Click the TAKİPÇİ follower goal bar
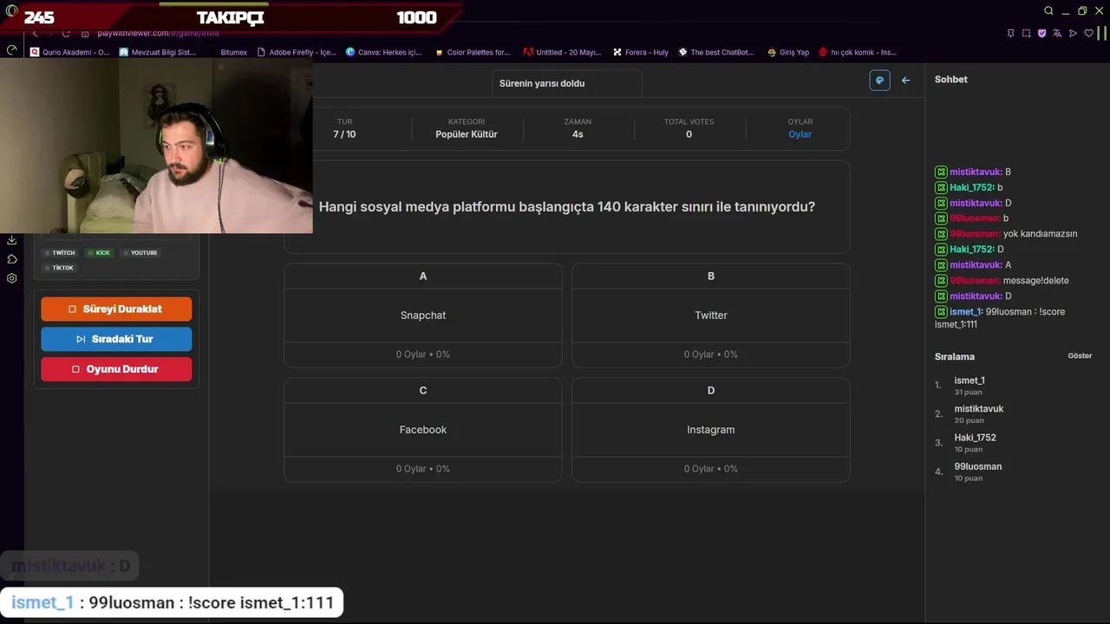Screen dimensions: 1110x624 click(x=230, y=16)
